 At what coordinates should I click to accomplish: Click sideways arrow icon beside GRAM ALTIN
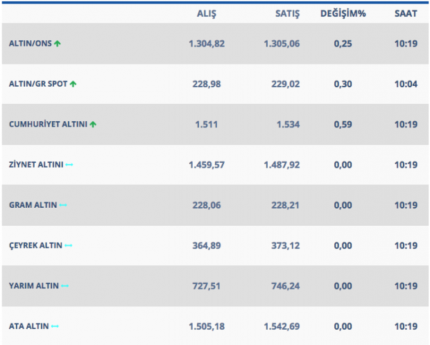(63, 205)
